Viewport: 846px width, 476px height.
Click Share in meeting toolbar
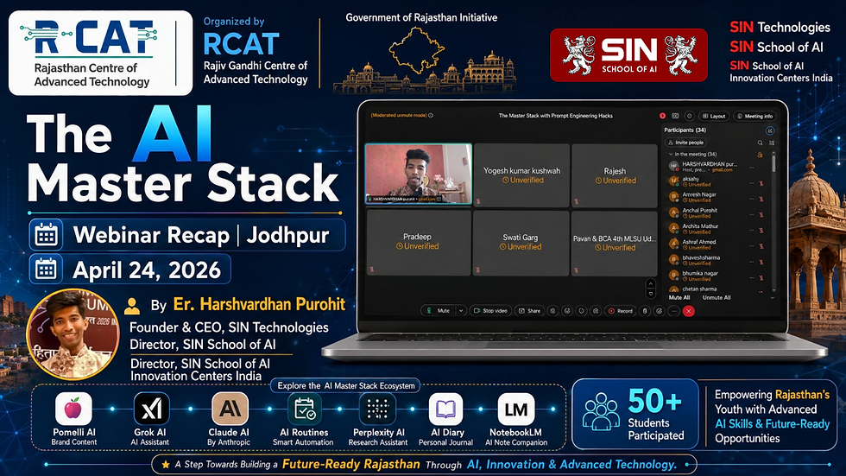click(529, 311)
